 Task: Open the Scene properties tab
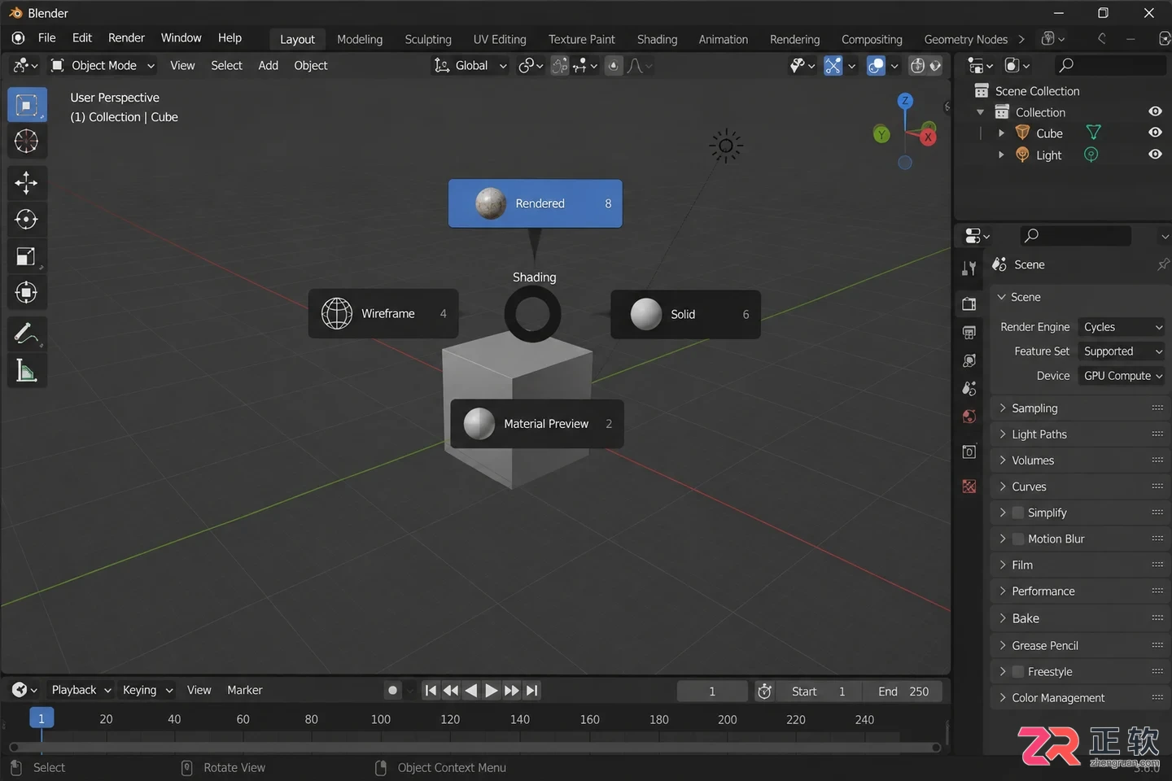tap(969, 388)
